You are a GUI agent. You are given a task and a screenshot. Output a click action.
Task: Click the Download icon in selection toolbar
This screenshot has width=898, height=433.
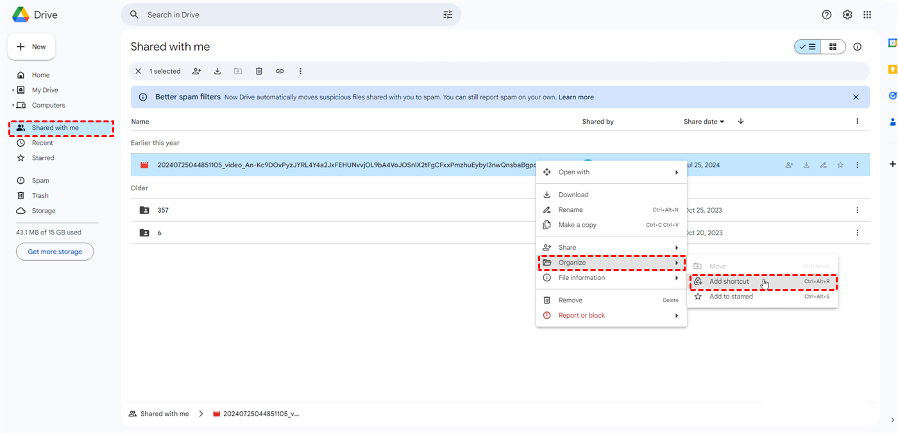(217, 71)
